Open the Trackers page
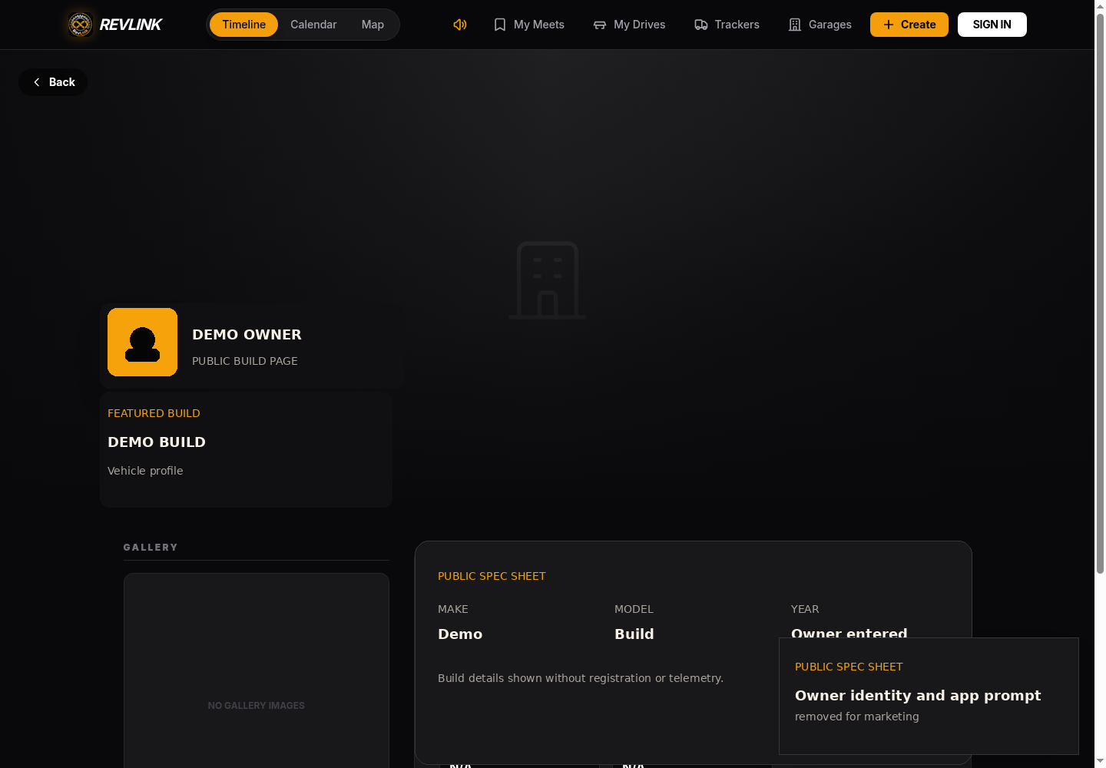This screenshot has height=768, width=1106. tap(727, 25)
